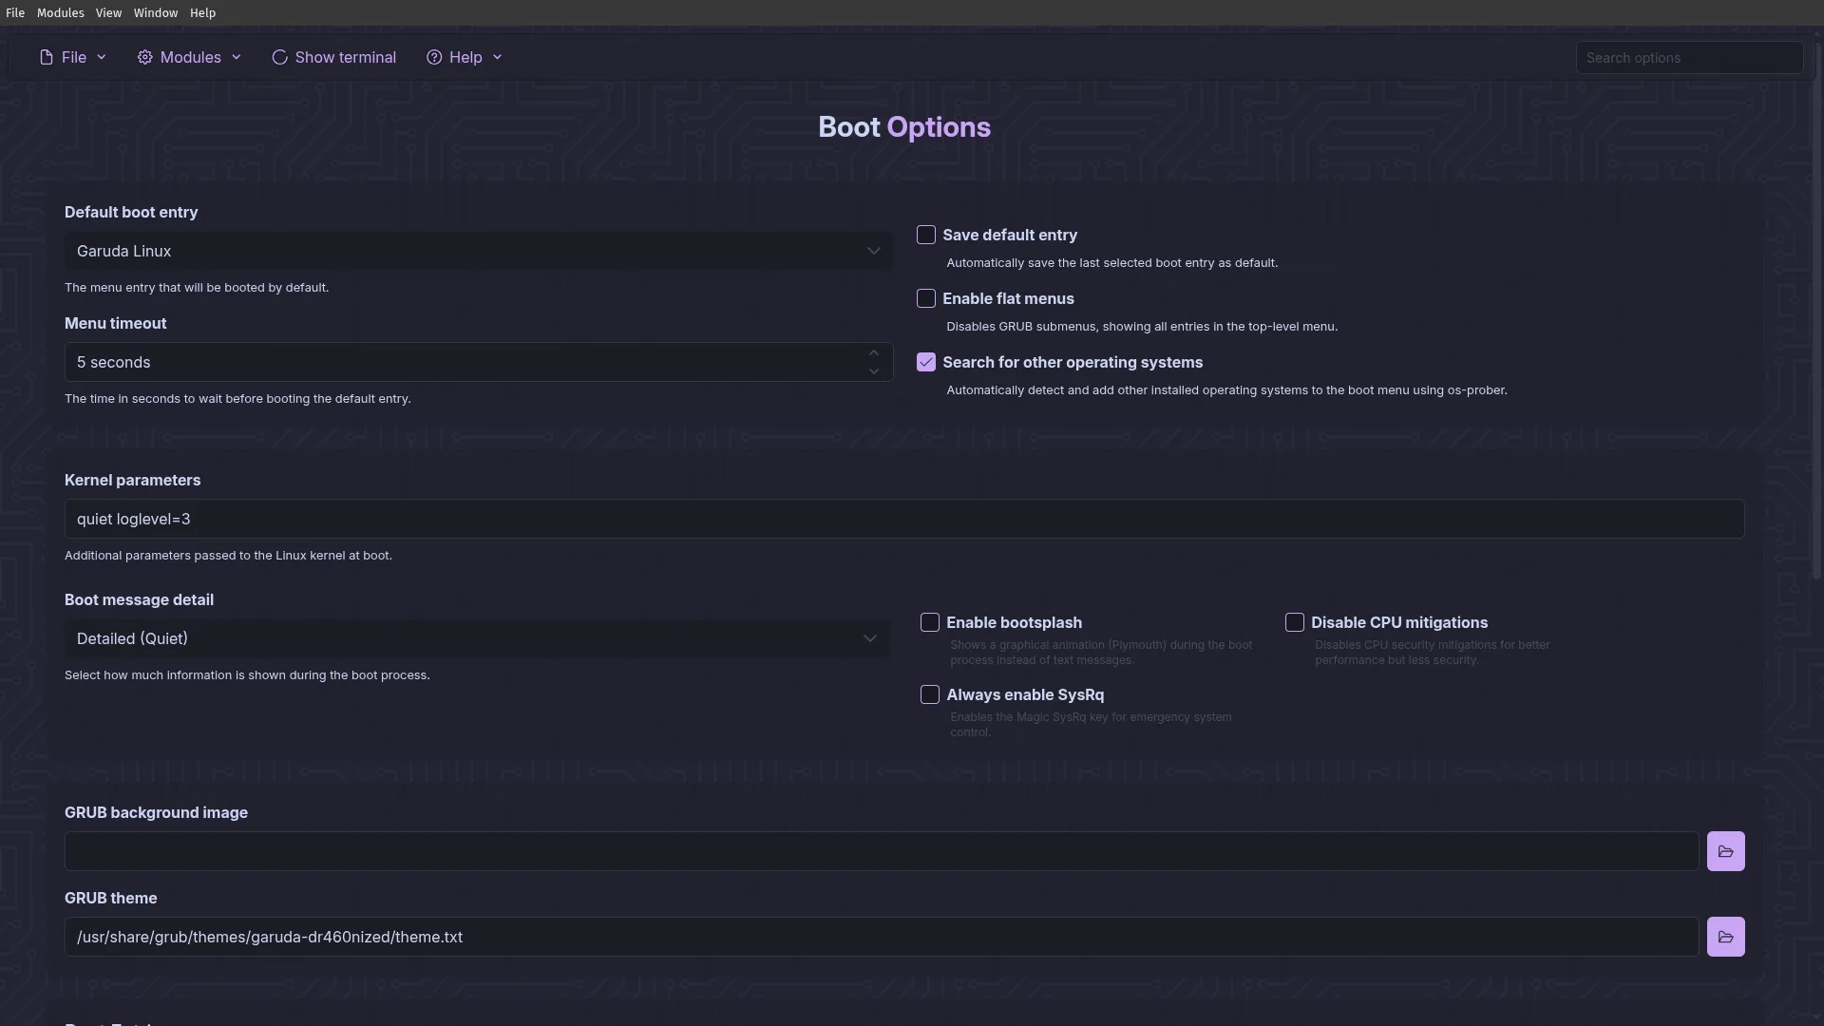The height and width of the screenshot is (1026, 1824).
Task: Click the GRUB theme path field
Action: [x=882, y=937]
